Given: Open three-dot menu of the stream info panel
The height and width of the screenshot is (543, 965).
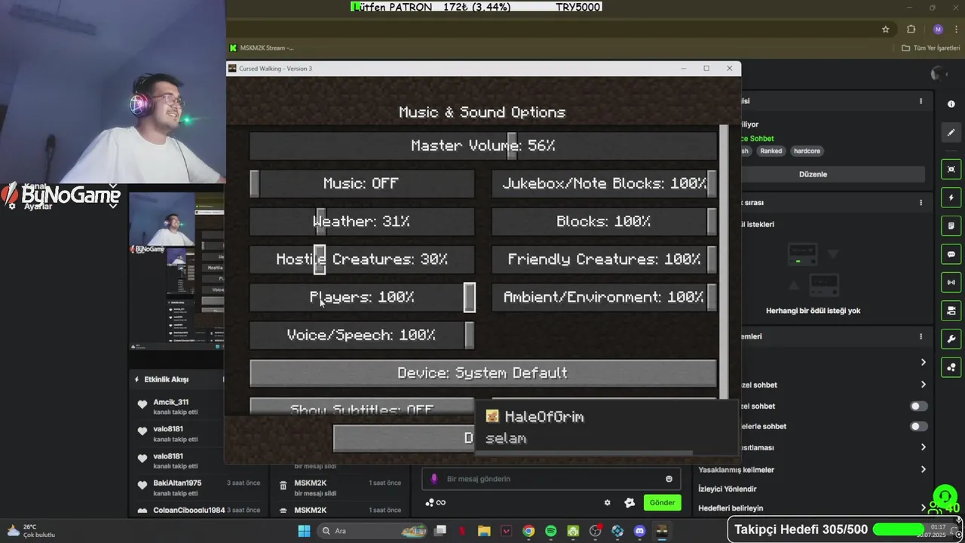Looking at the screenshot, I should (921, 101).
